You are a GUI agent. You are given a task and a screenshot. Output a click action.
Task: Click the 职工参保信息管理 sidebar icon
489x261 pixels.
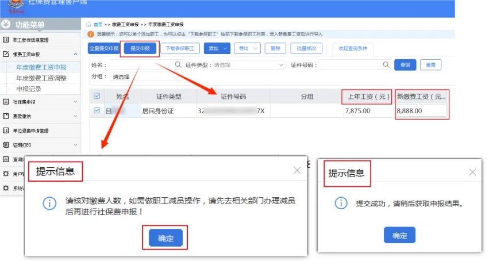6,40
